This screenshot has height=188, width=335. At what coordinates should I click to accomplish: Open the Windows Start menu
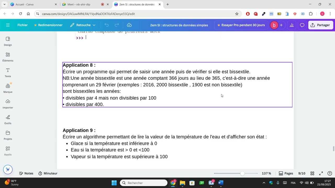coord(114,183)
